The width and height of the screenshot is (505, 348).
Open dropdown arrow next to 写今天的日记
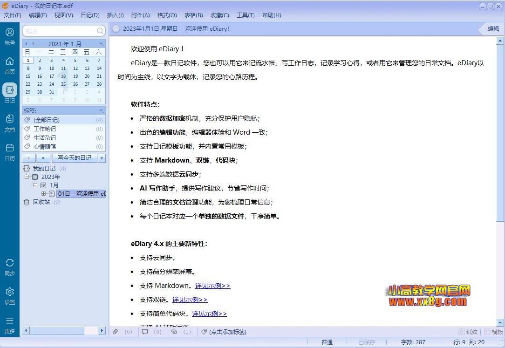(x=102, y=158)
